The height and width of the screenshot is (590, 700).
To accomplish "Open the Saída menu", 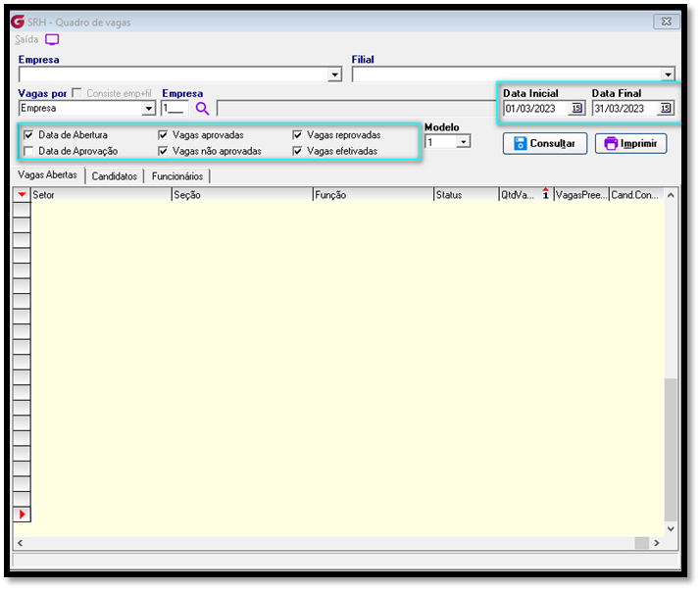I will 26,40.
